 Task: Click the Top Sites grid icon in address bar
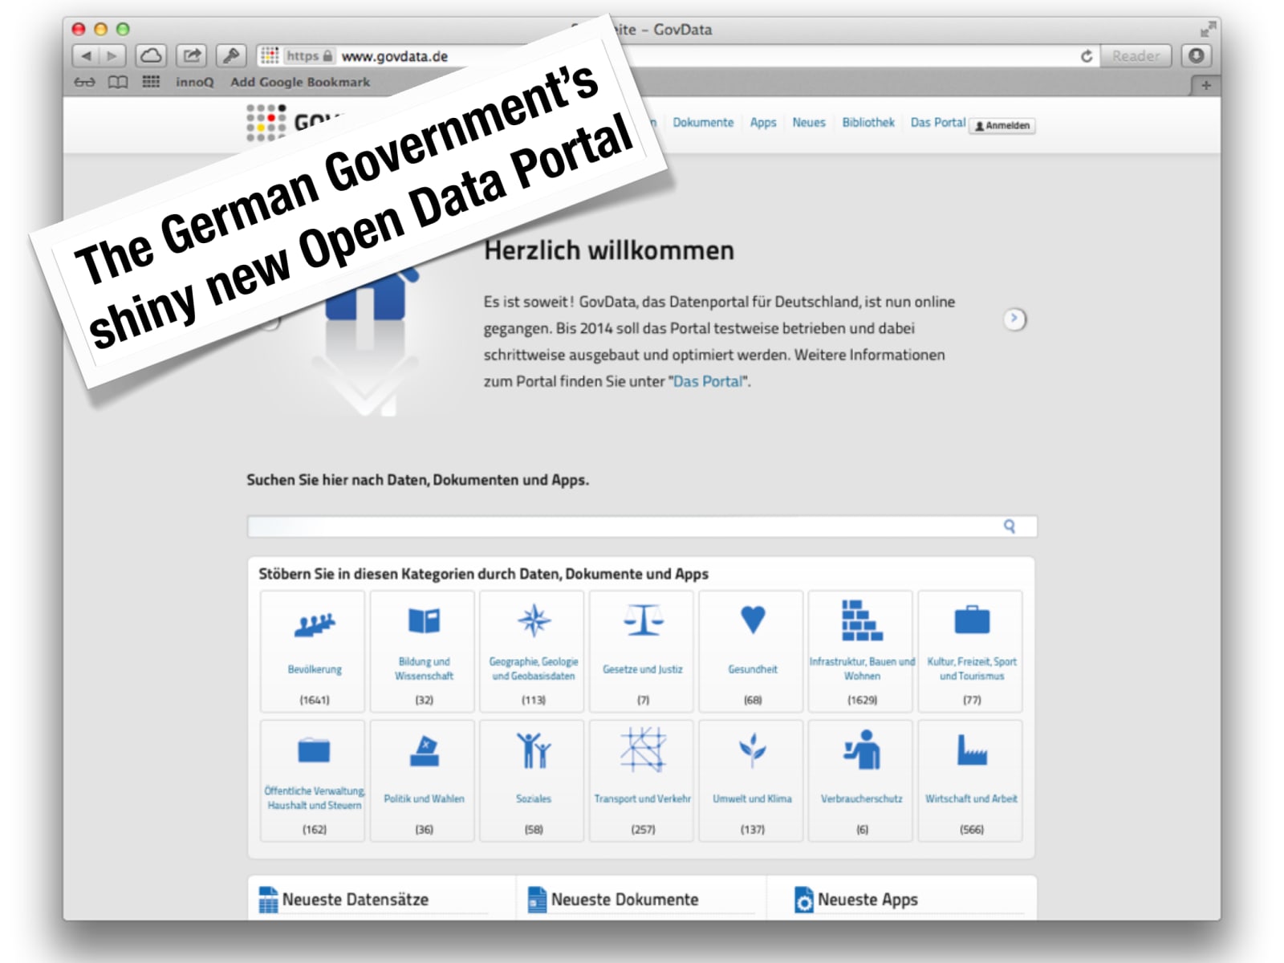[270, 55]
